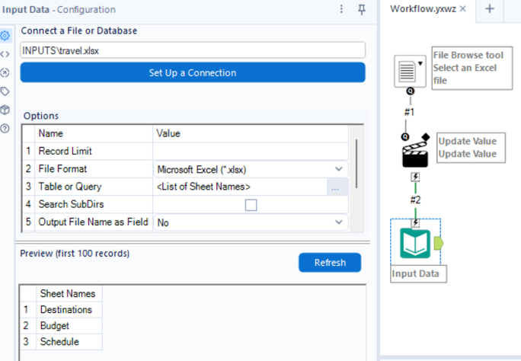Toggle the Search SubDirs checkbox

tap(251, 205)
